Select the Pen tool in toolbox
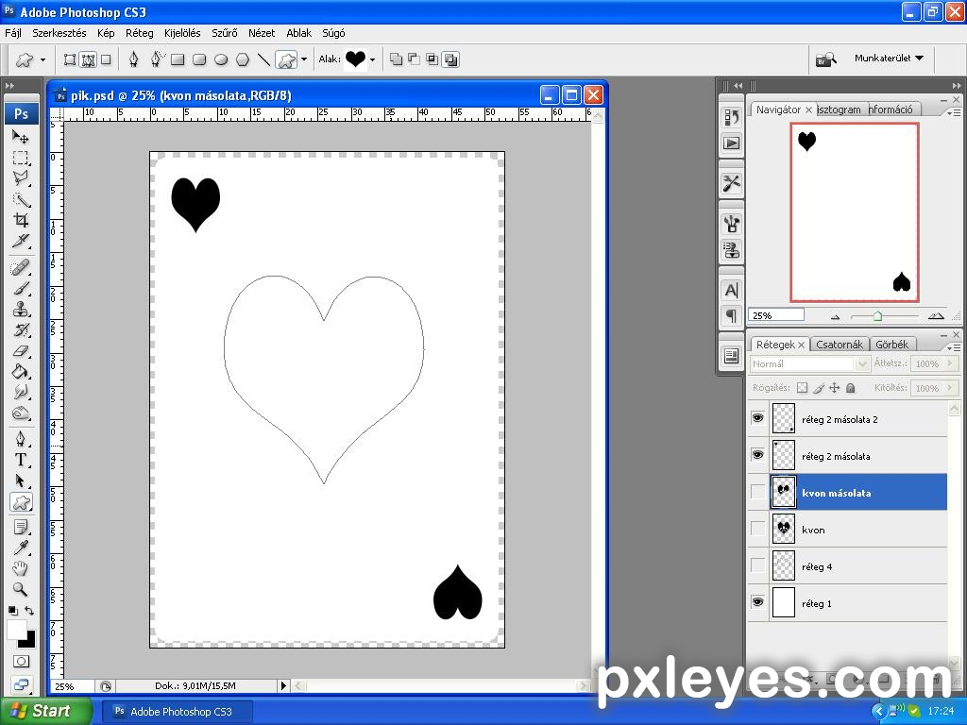This screenshot has width=967, height=725. pos(21,439)
